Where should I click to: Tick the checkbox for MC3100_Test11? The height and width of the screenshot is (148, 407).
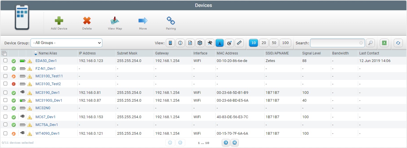[5, 76]
